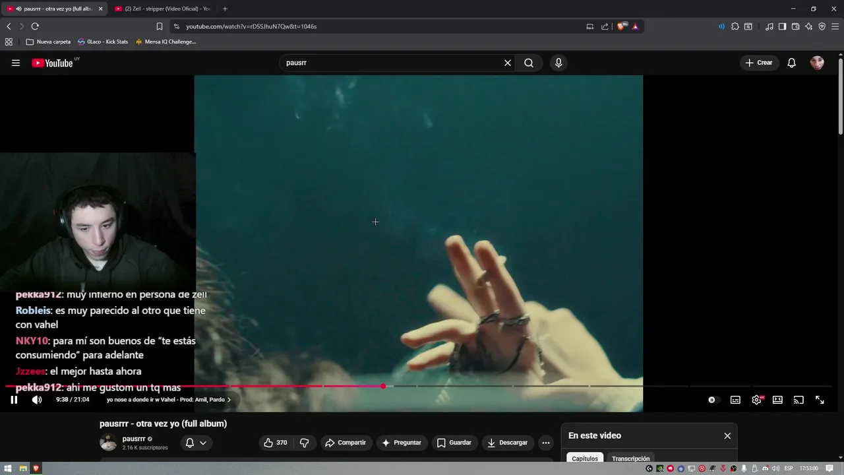844x475 pixels.
Task: Open more actions three-dot menu
Action: [x=545, y=443]
